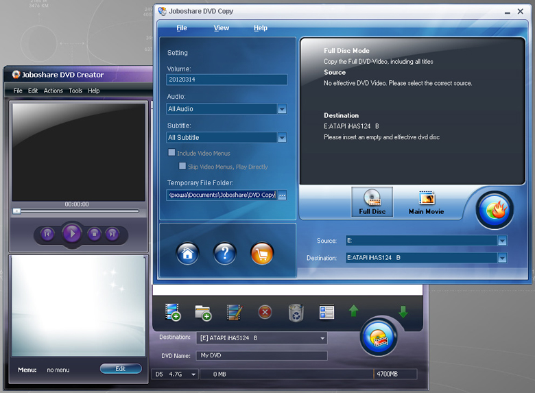Click the red remove item icon
The width and height of the screenshot is (535, 393).
coord(265,312)
